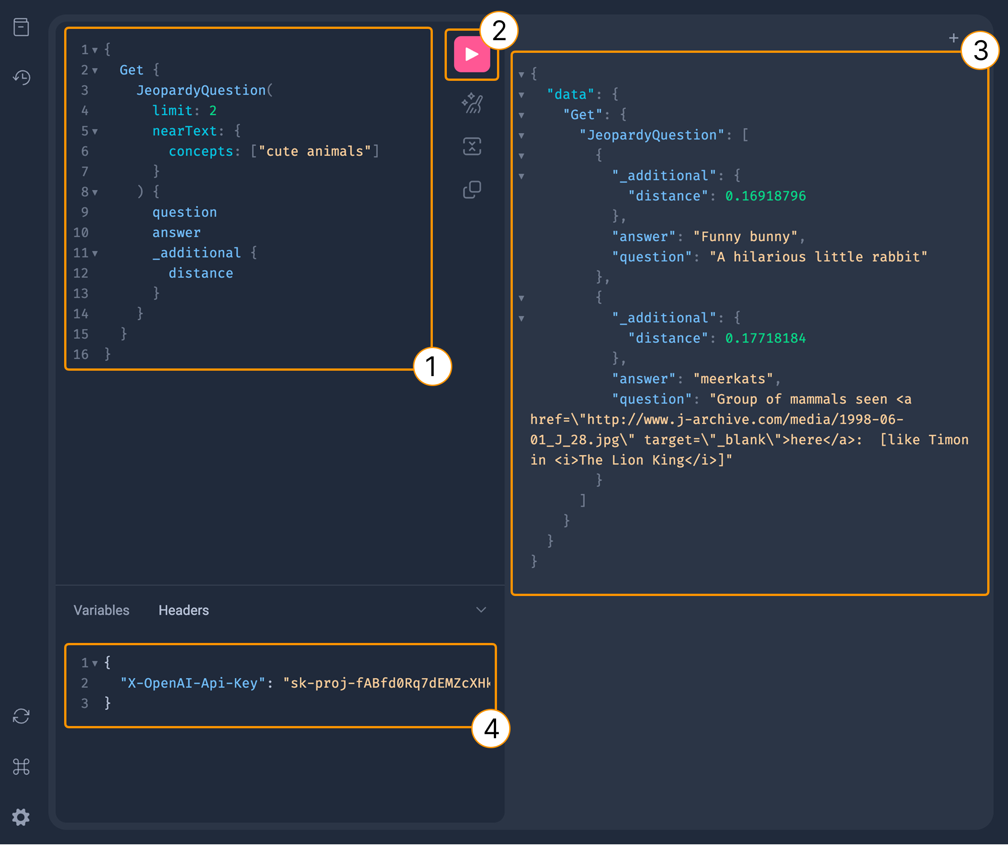
Task: Click the Get keyword on query line 2
Action: pos(131,70)
